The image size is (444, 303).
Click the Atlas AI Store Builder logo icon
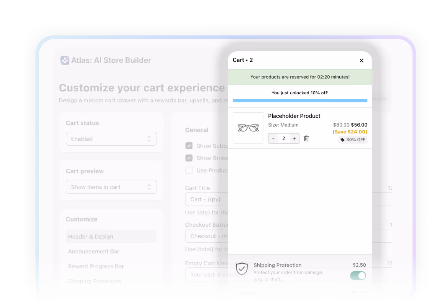click(x=65, y=60)
